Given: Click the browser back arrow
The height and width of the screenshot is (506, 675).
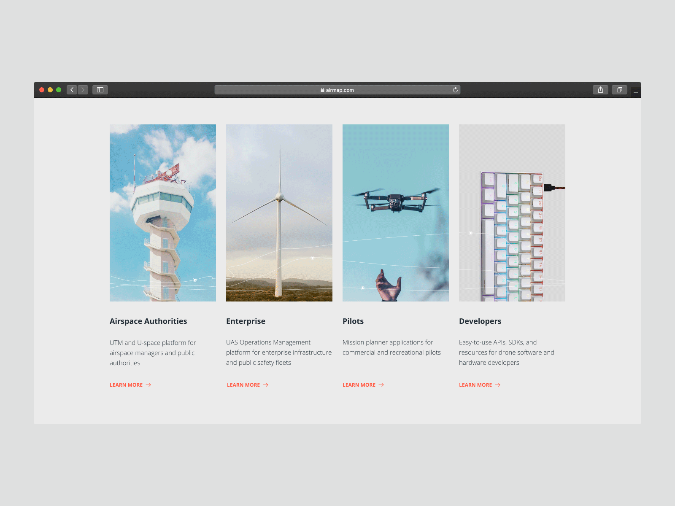Looking at the screenshot, I should click(72, 89).
